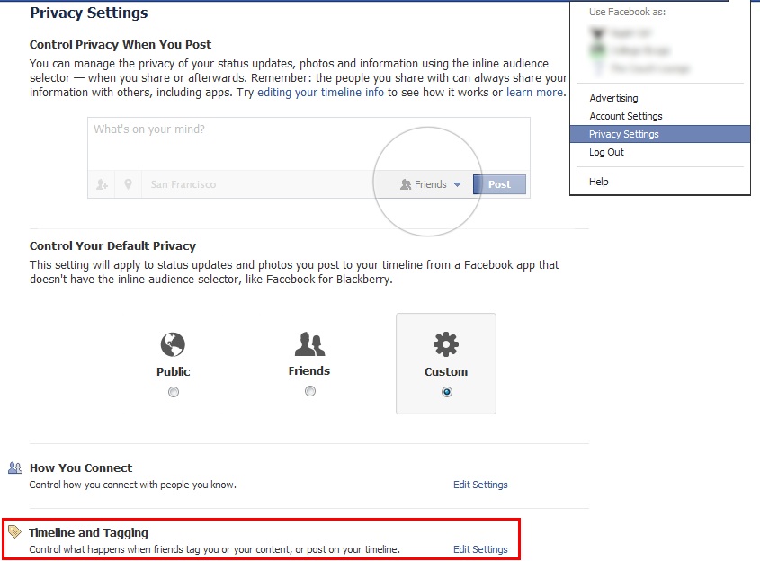Click the 'Timeline and Tagging' heading
Image resolution: width=760 pixels, height=561 pixels.
(x=88, y=532)
